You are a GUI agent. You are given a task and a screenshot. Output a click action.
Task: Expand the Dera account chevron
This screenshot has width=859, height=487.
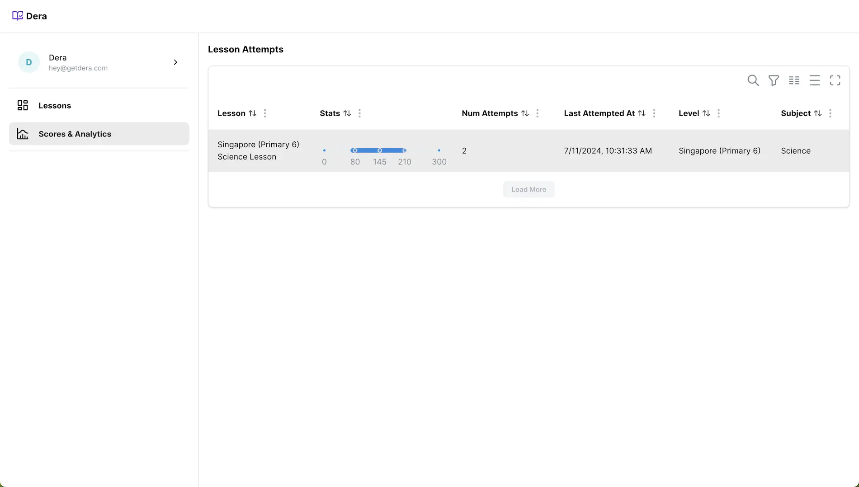[175, 62]
